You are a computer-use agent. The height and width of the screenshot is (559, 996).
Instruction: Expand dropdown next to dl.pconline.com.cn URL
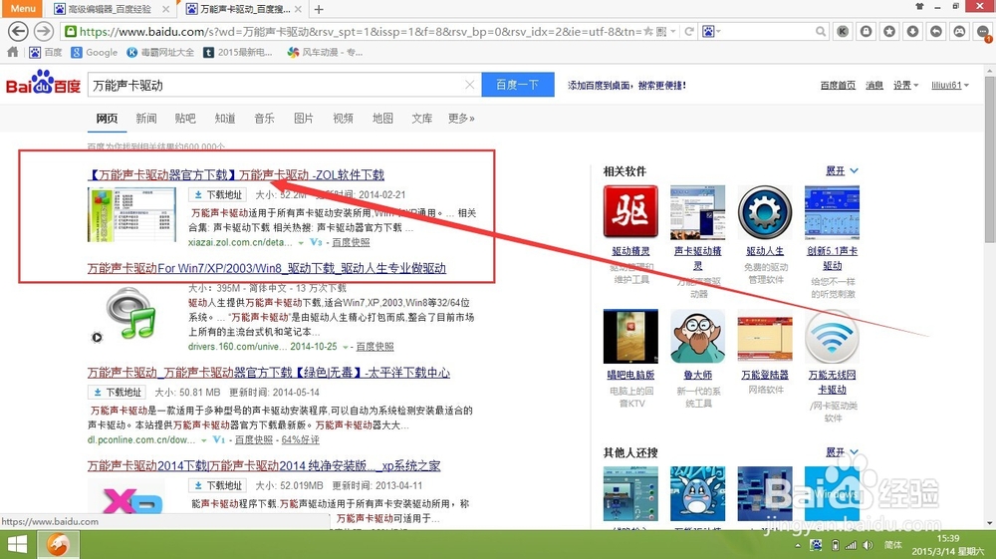204,440
